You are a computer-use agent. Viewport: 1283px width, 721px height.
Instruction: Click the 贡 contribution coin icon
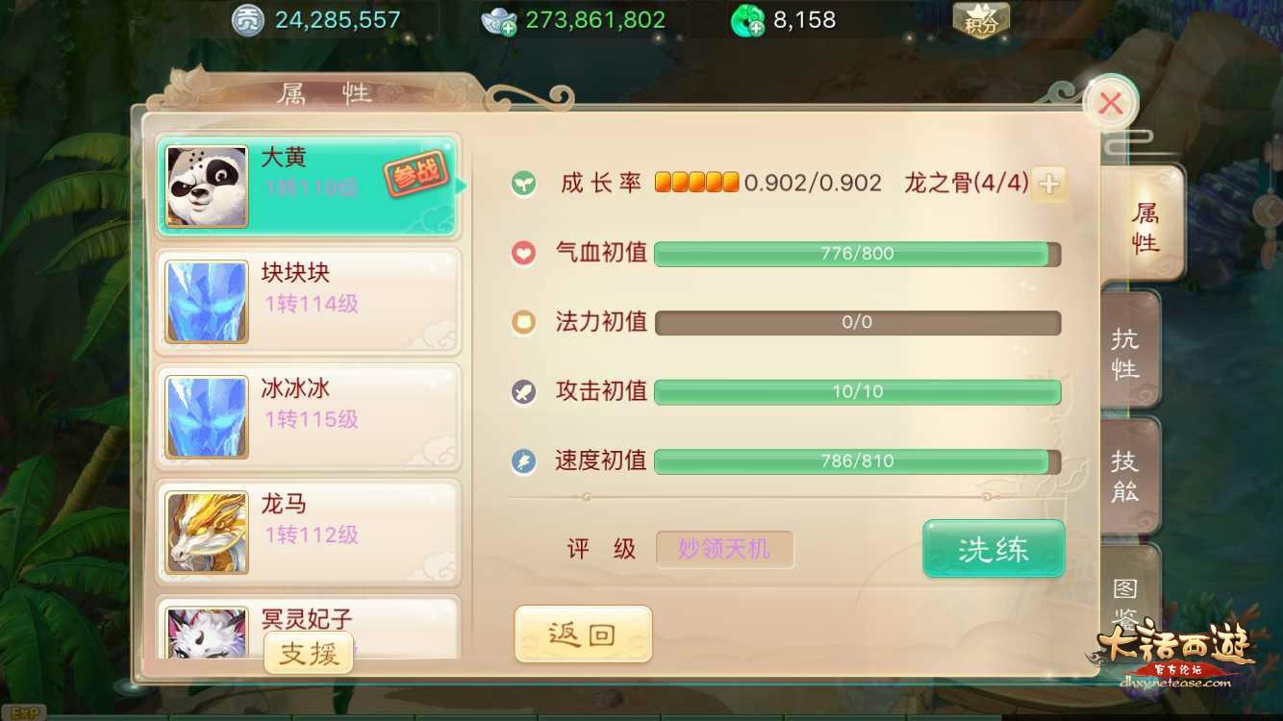point(247,20)
